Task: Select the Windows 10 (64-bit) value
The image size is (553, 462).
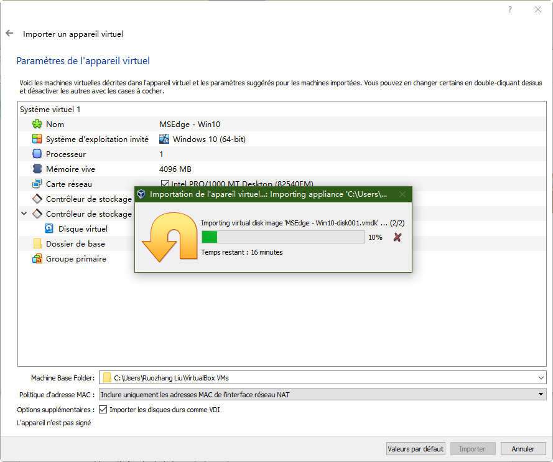Action: click(x=209, y=139)
